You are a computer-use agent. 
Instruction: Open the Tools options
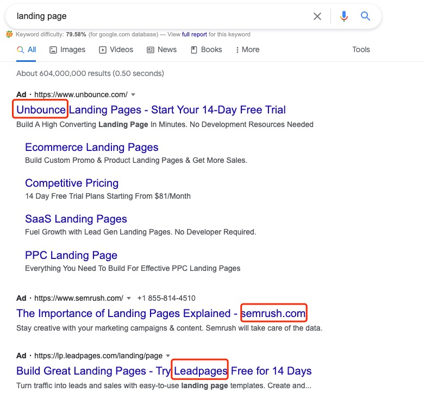pos(361,49)
